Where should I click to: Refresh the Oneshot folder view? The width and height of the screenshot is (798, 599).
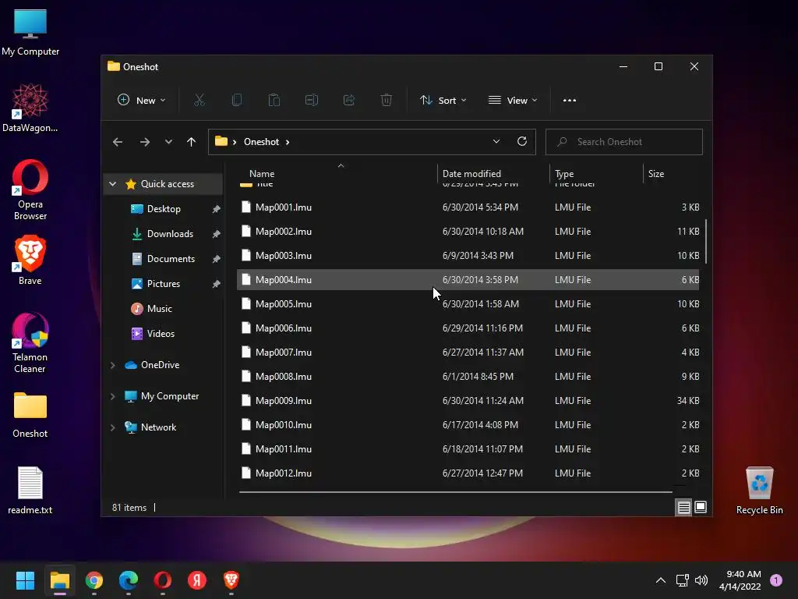tap(522, 142)
